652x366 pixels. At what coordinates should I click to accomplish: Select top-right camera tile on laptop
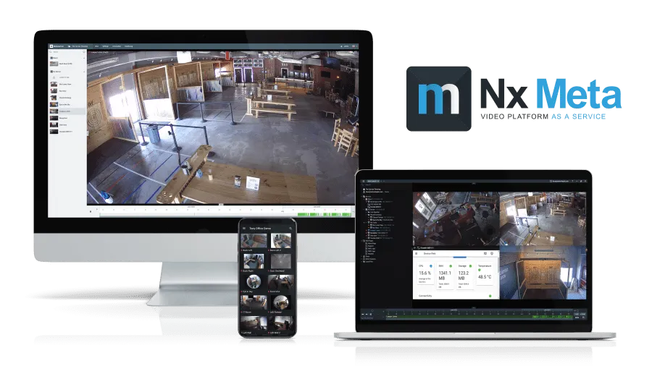click(x=543, y=218)
